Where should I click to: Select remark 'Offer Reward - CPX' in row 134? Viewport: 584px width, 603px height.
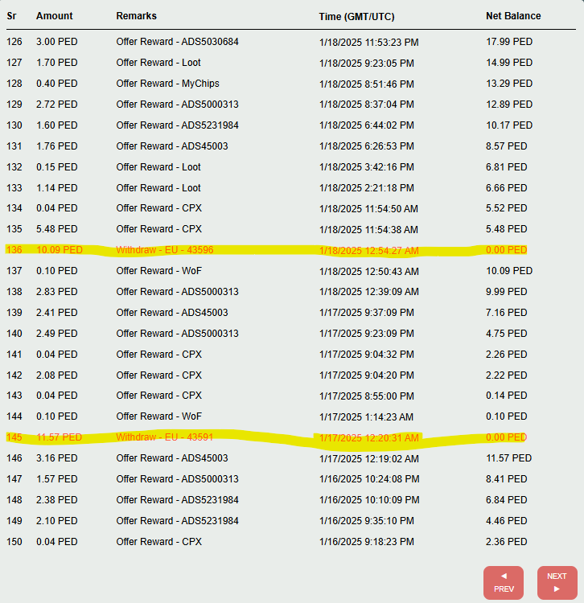[159, 208]
